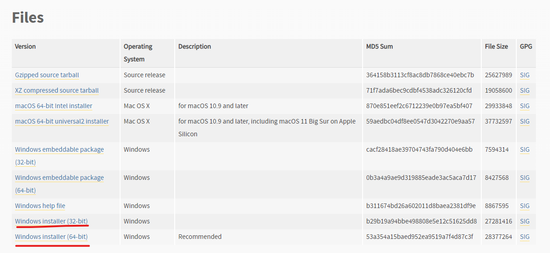Click file size 28377264
Viewport: 550px width, 253px height.
pos(498,237)
